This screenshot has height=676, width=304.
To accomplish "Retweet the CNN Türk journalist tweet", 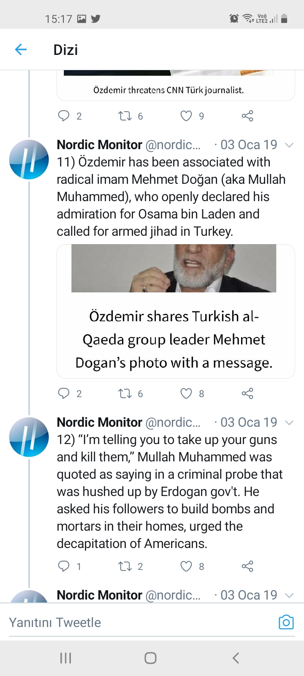I will tap(125, 116).
